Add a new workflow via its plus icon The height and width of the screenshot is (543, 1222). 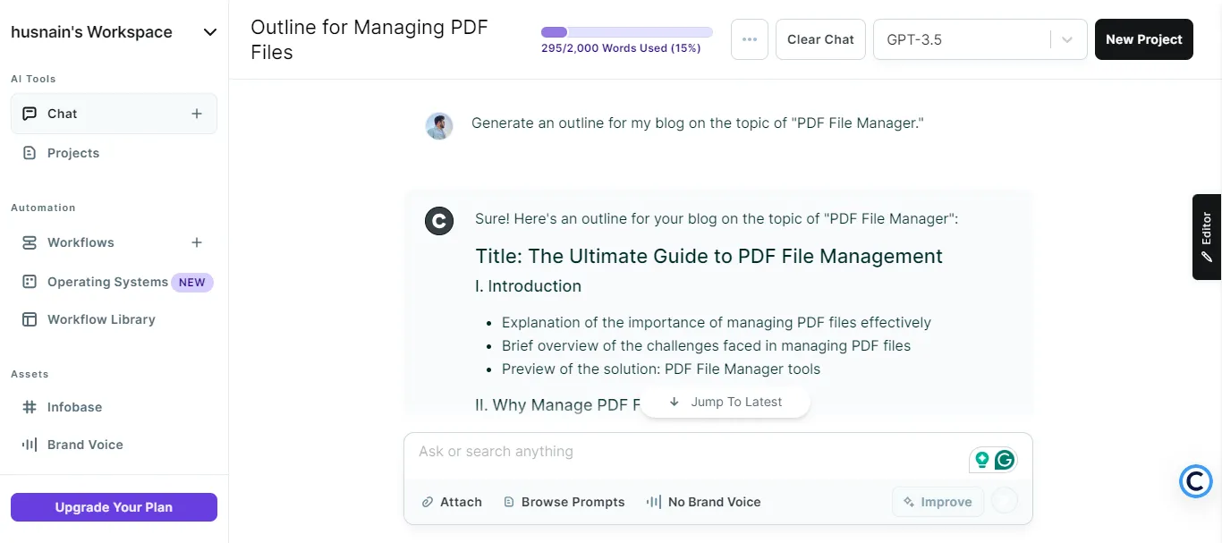point(196,242)
